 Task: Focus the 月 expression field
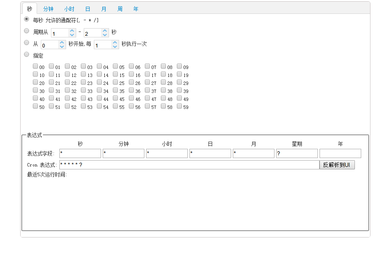pos(253,153)
